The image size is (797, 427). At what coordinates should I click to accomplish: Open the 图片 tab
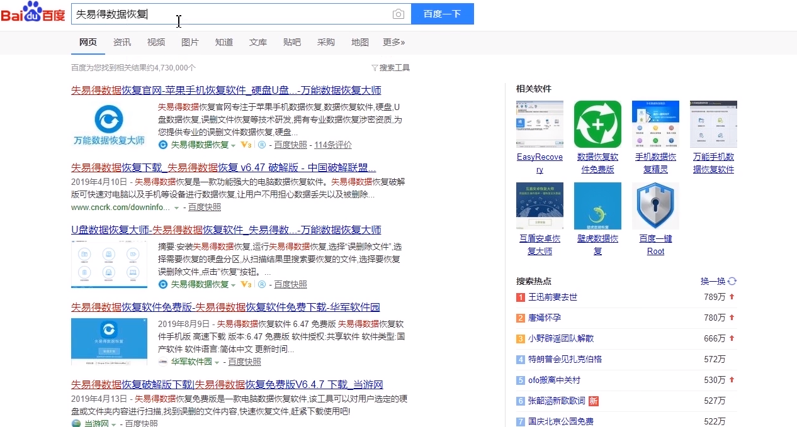tap(189, 42)
